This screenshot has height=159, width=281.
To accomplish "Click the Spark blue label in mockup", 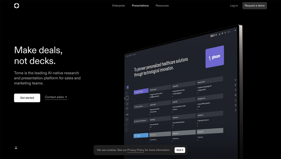I will pyautogui.click(x=141, y=135).
